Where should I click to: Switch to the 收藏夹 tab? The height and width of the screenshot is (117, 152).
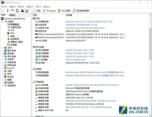(12, 15)
